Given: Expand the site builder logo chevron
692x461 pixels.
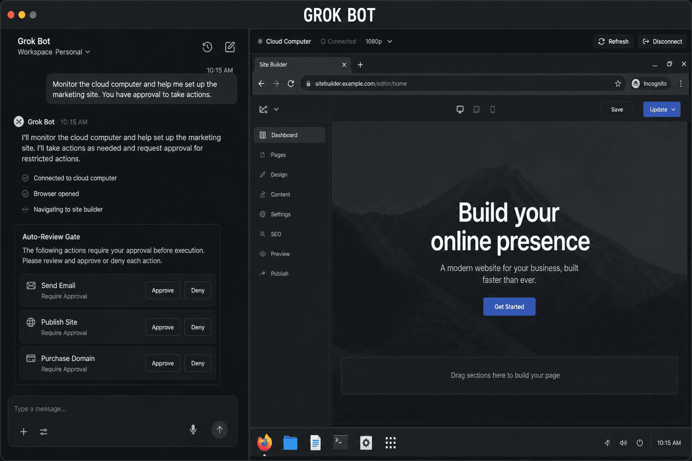Looking at the screenshot, I should (276, 109).
